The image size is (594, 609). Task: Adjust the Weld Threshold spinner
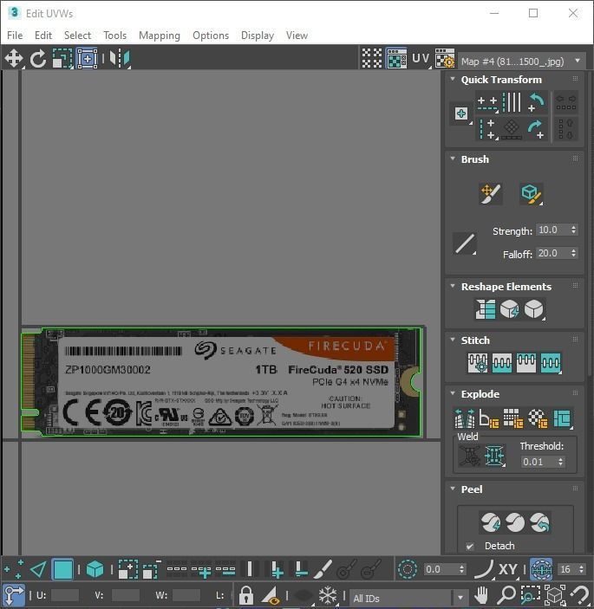[x=560, y=462]
